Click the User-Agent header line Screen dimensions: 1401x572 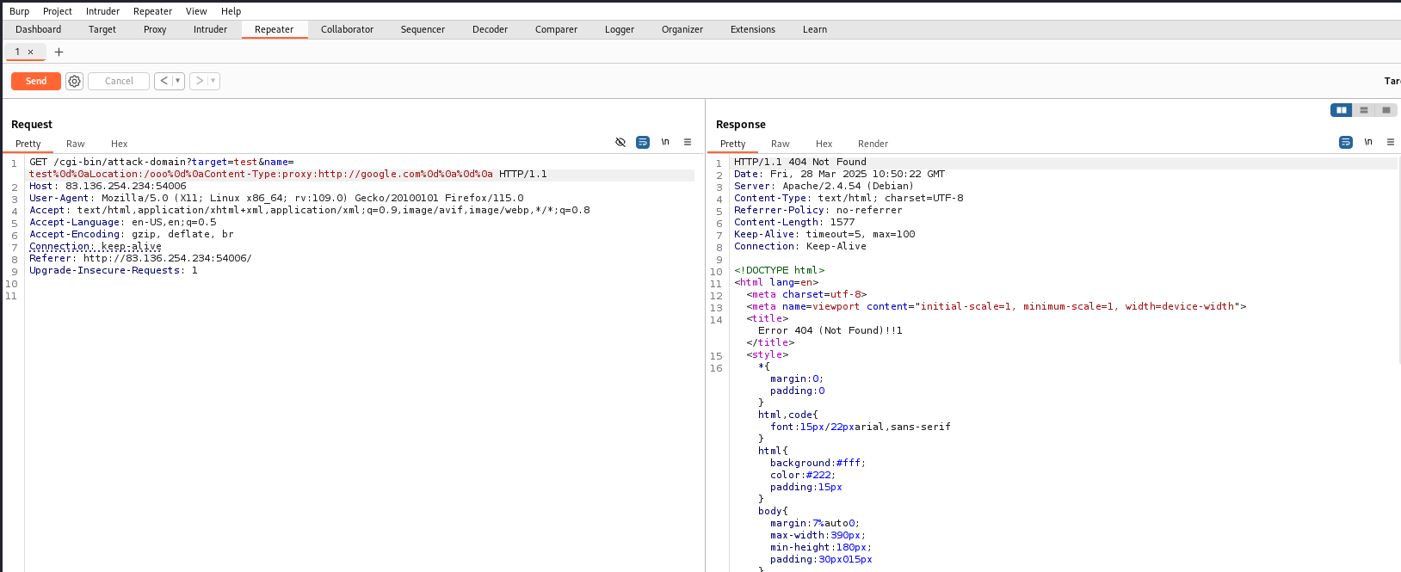click(x=276, y=198)
